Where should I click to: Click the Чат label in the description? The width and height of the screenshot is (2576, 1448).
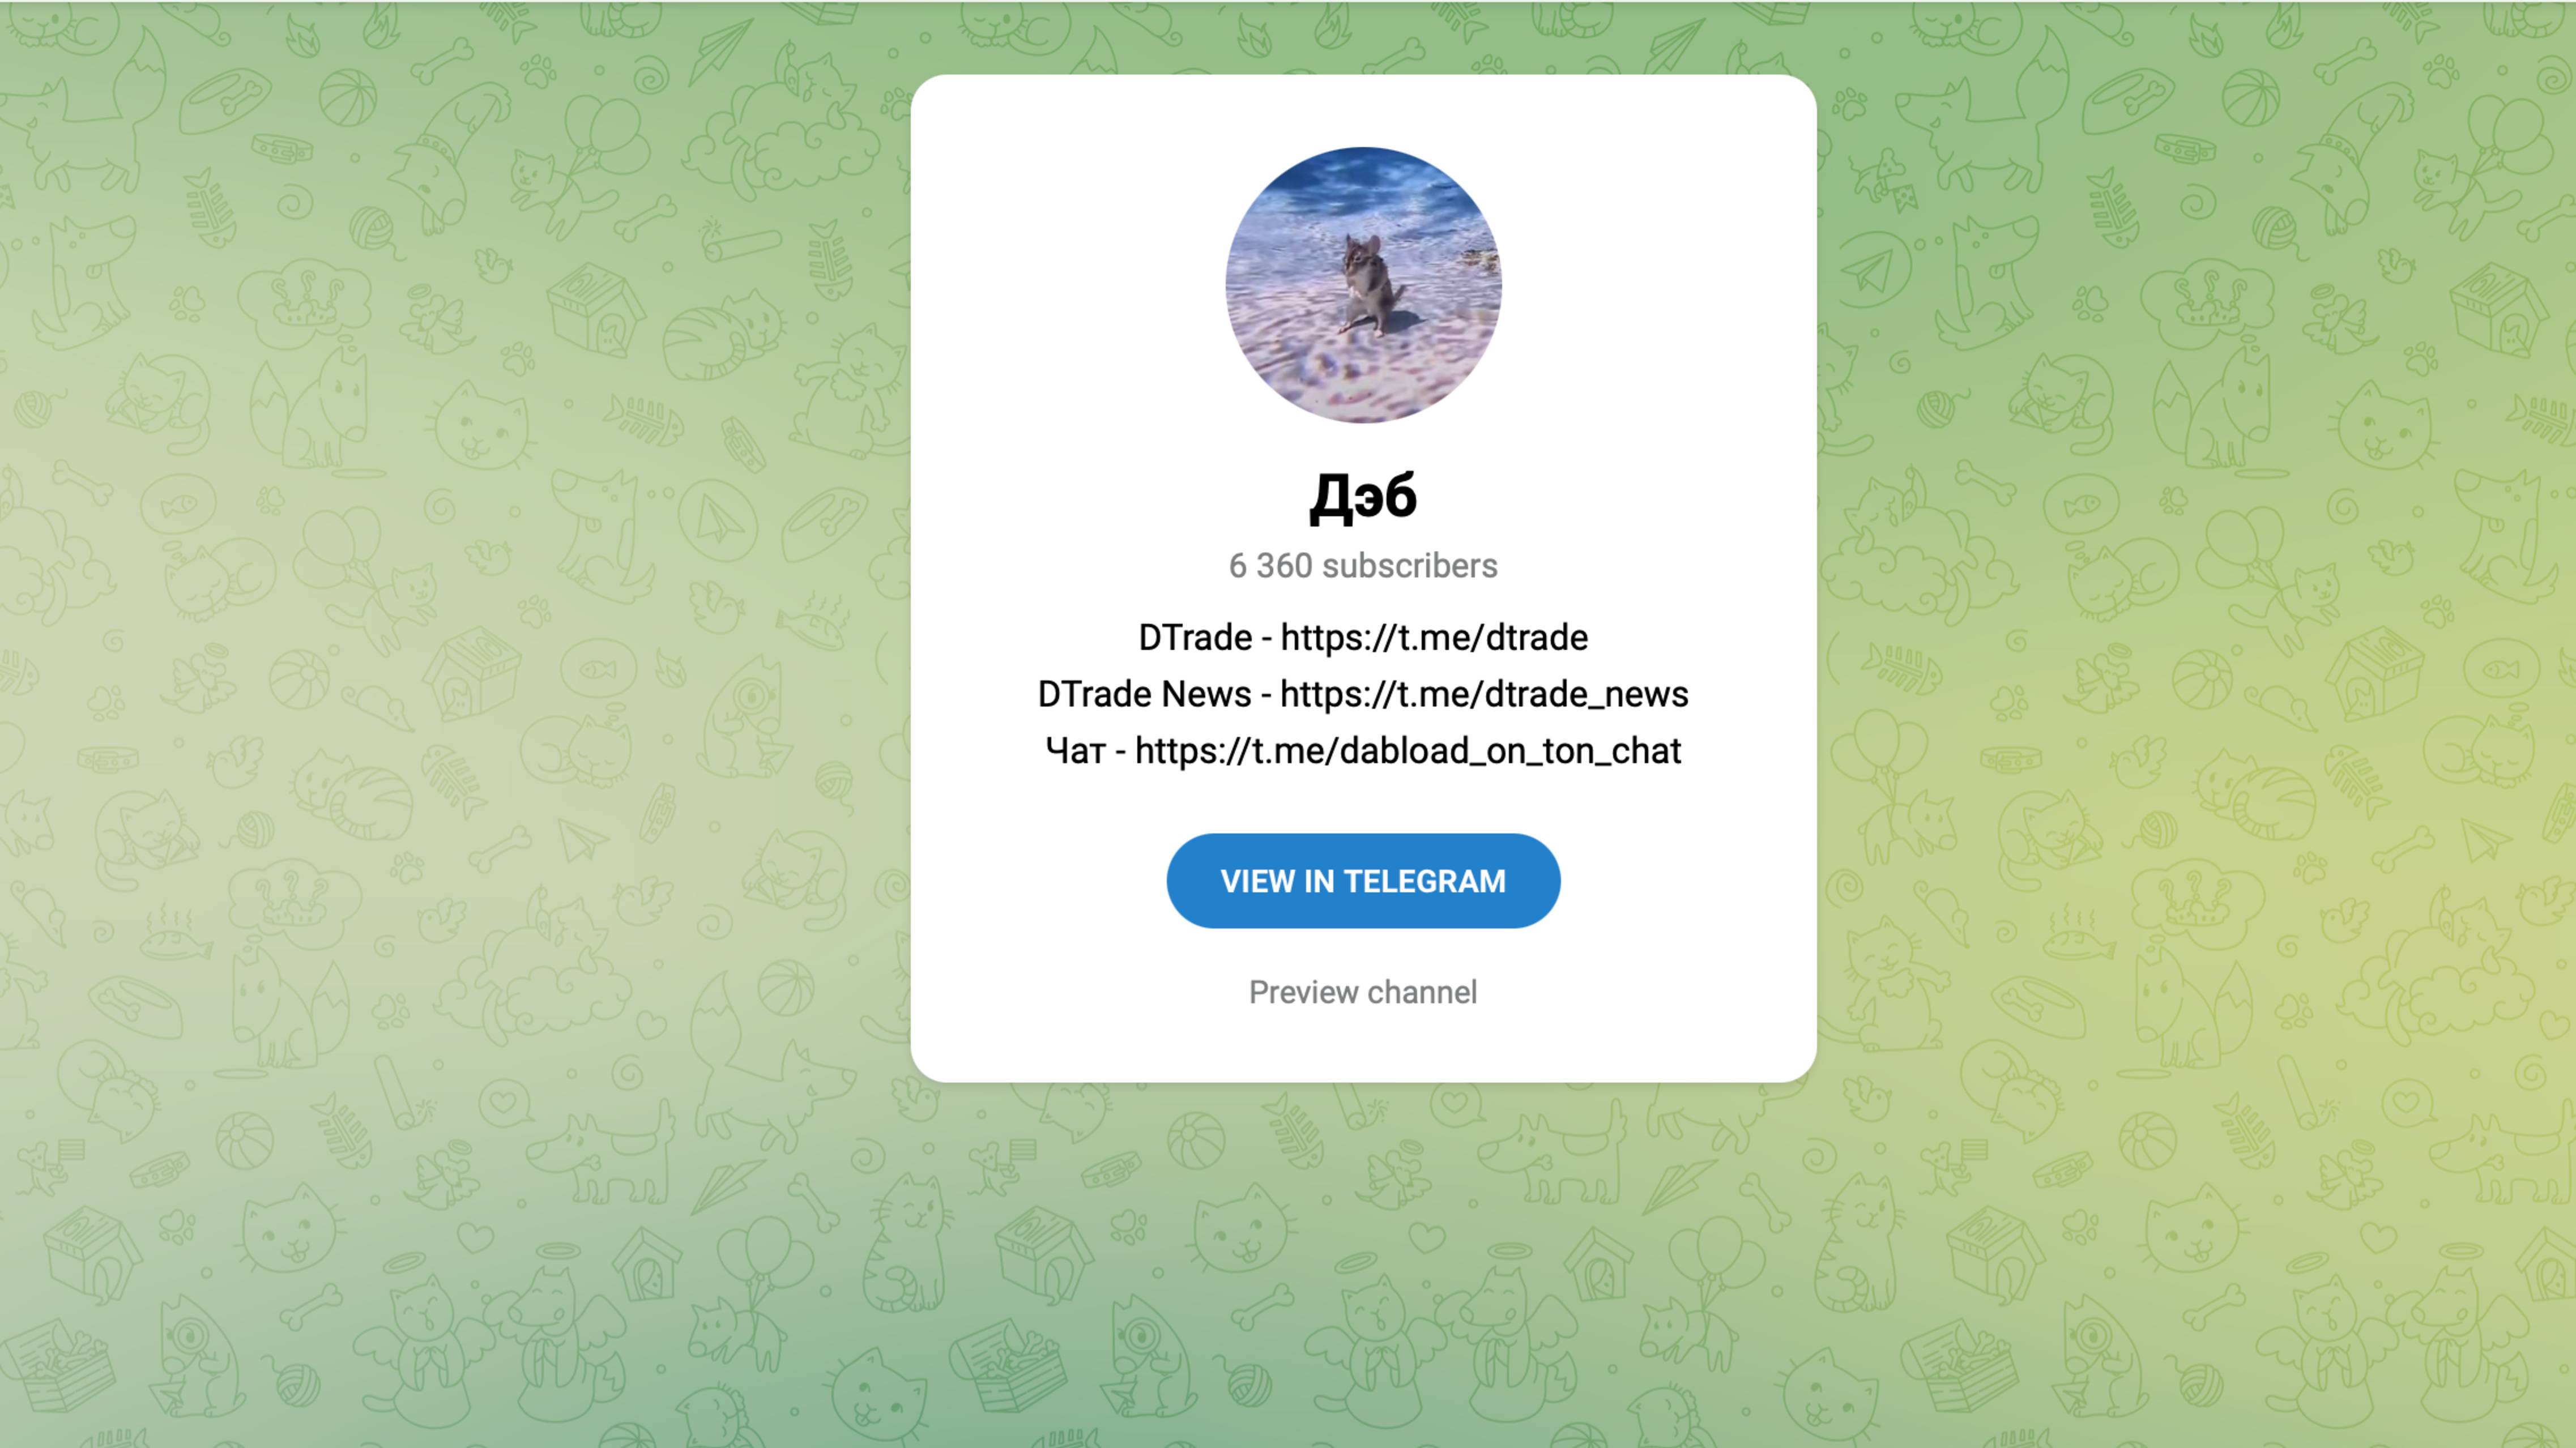pos(1075,751)
